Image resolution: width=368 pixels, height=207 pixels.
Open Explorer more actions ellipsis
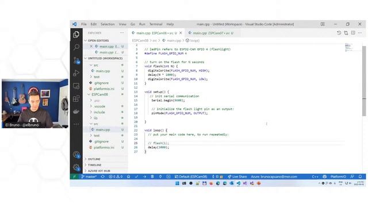[122, 33]
